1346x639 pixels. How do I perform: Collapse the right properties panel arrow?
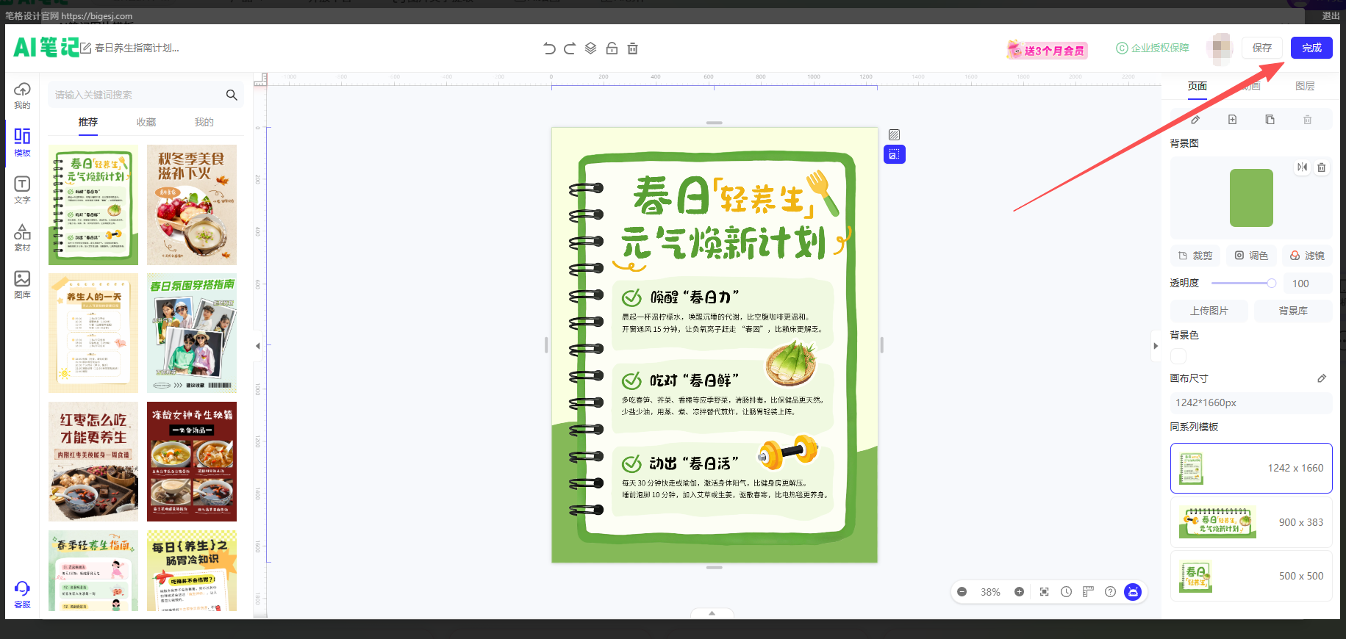pos(1156,346)
